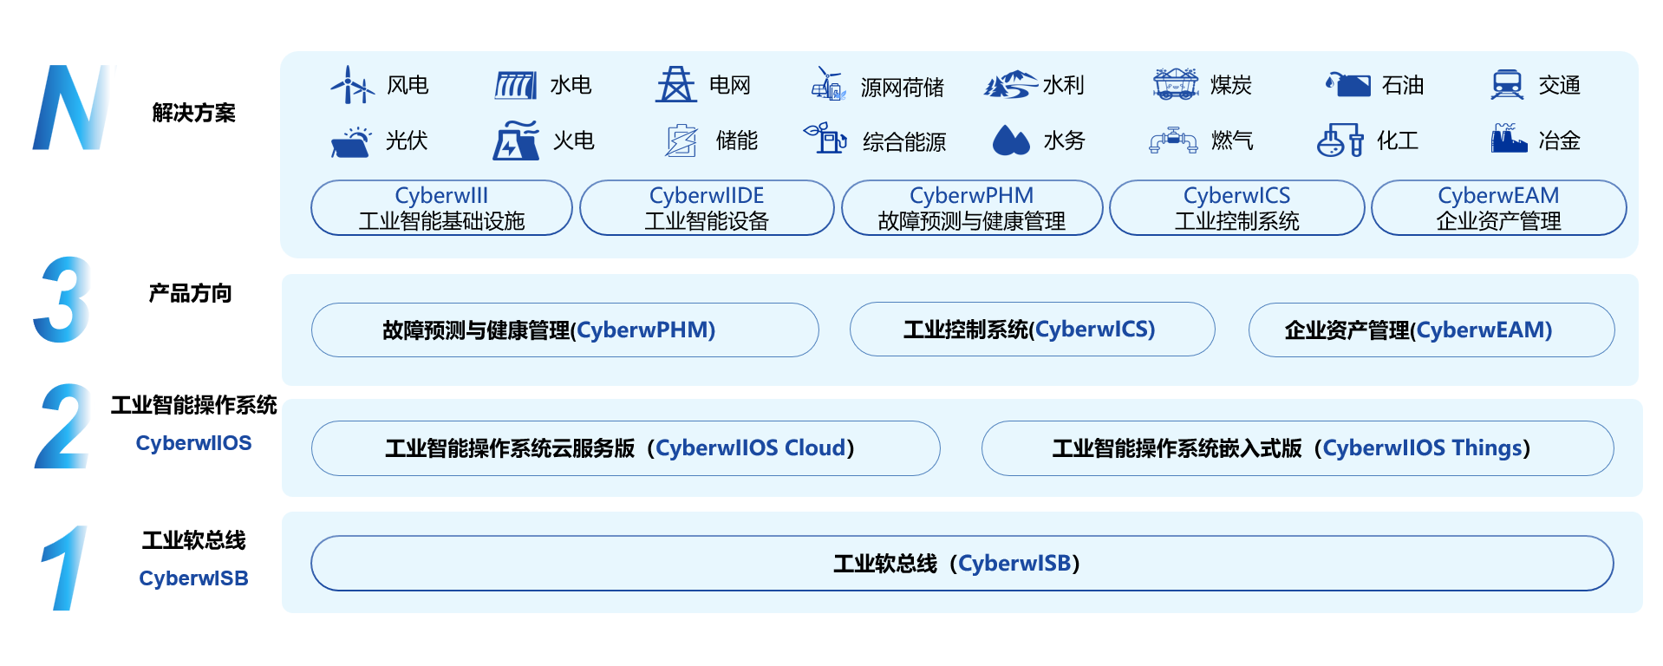Click the 工业软总线 heading on left
Image resolution: width=1663 pixels, height=666 pixels.
point(193,541)
